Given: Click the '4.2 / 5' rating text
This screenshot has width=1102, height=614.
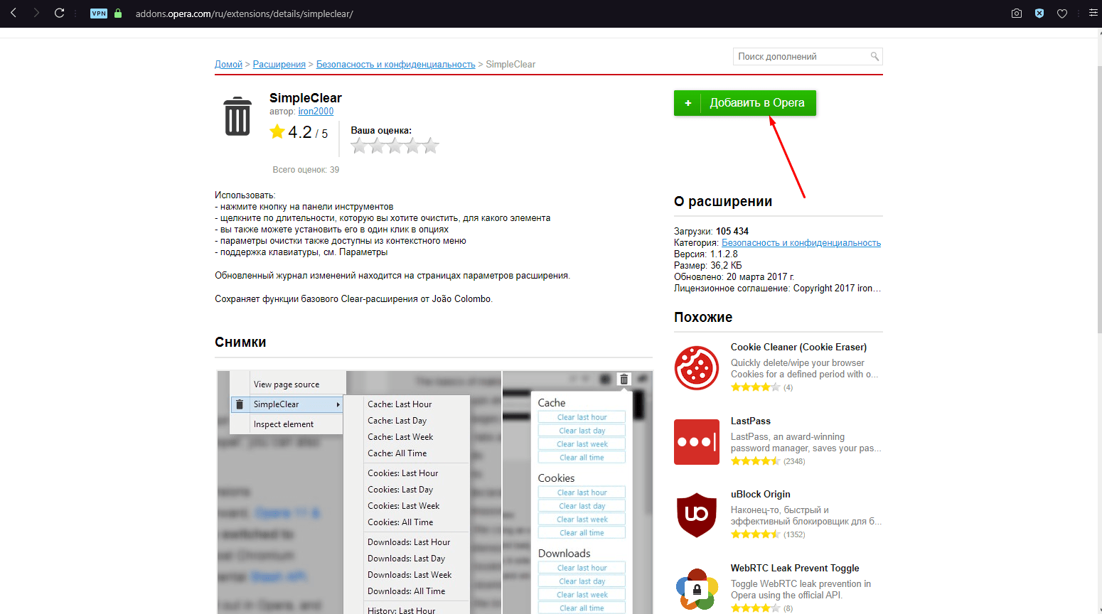Looking at the screenshot, I should tap(308, 132).
